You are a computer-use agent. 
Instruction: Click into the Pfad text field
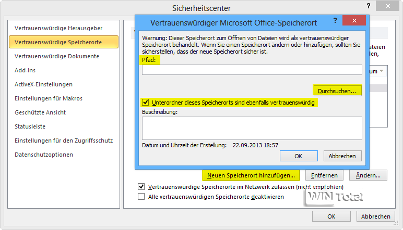pos(252,70)
